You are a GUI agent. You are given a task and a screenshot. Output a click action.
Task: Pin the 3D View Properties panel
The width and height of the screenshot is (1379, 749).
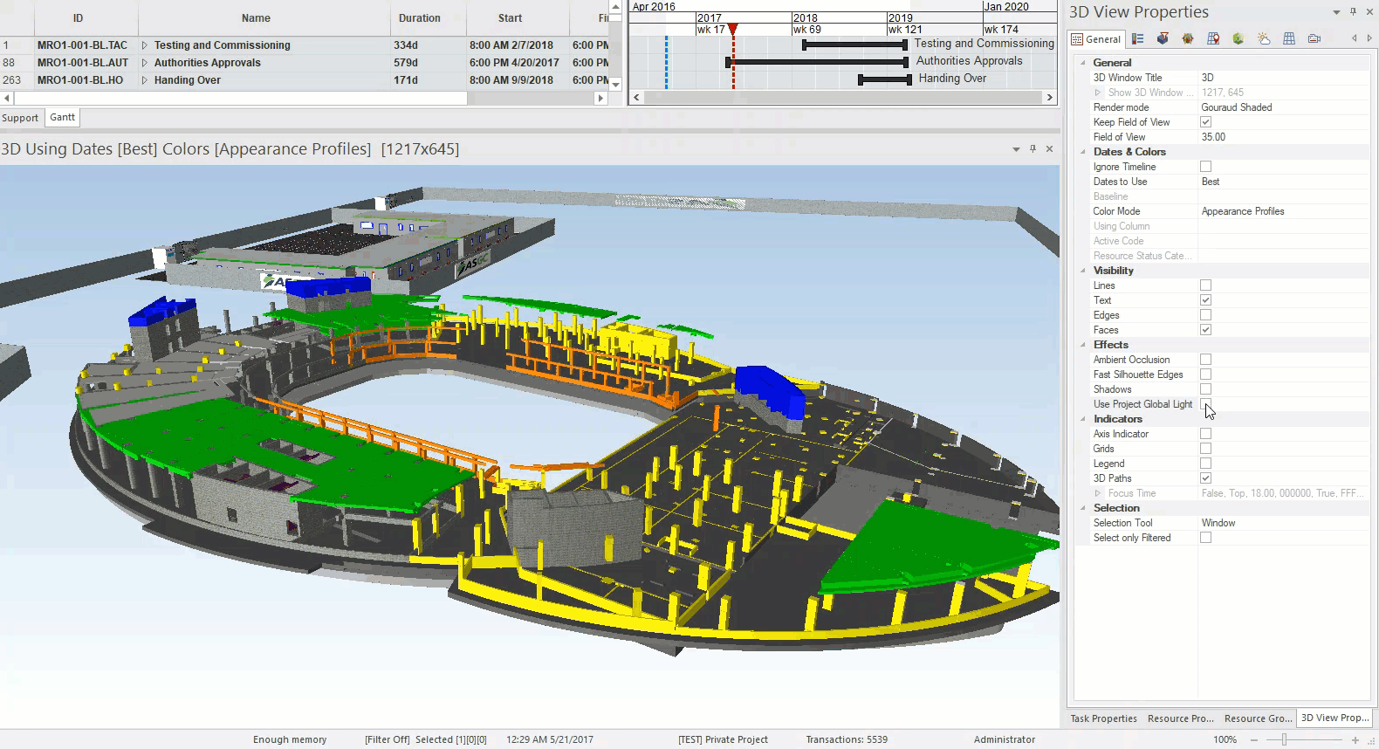1353,12
